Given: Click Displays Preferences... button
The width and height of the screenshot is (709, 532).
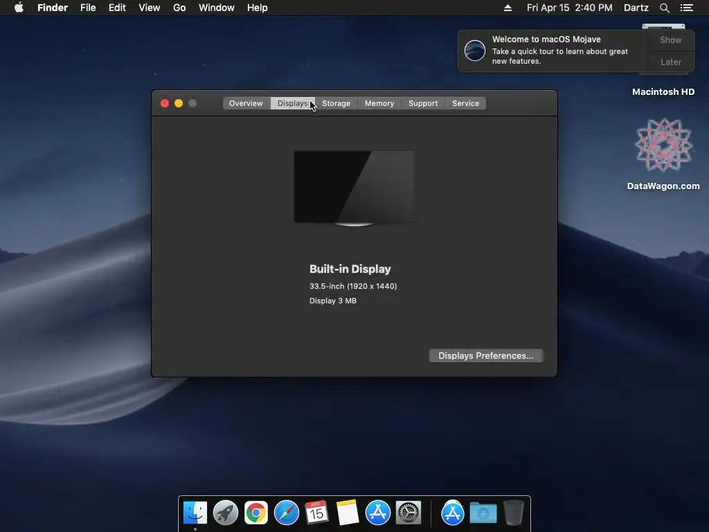Looking at the screenshot, I should [x=485, y=355].
